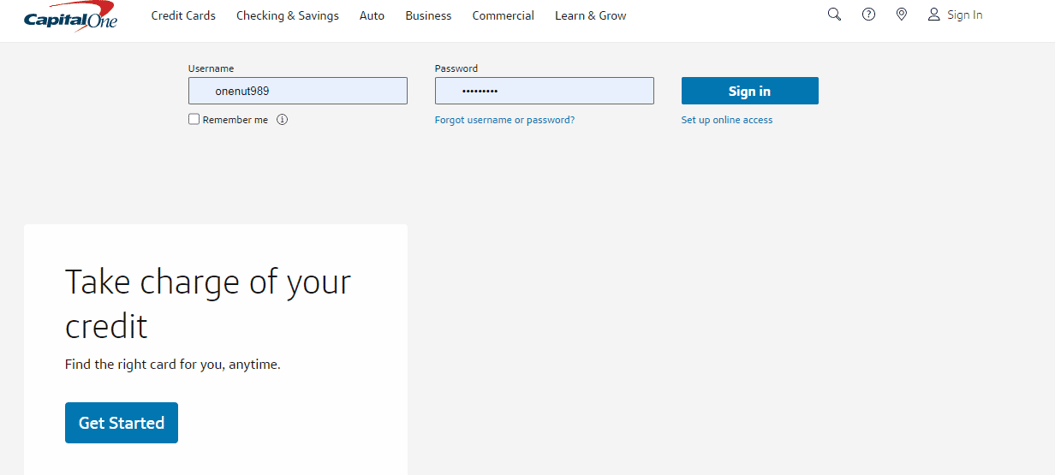This screenshot has height=475, width=1055.
Task: Tick the Remember me checkbox
Action: coord(194,120)
